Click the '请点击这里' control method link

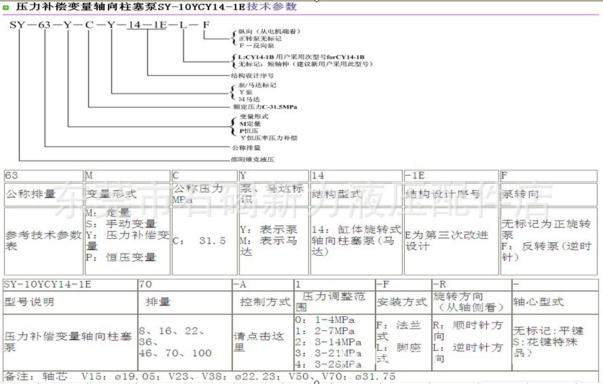(259, 342)
